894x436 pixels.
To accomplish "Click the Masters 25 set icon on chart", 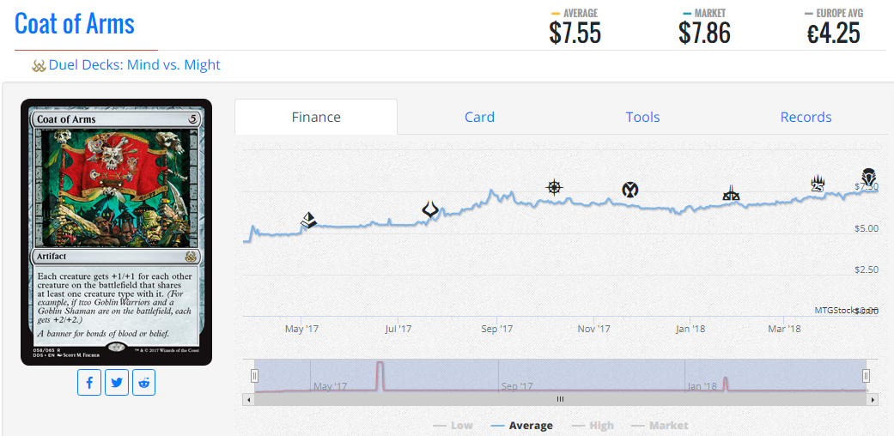I will 818,185.
